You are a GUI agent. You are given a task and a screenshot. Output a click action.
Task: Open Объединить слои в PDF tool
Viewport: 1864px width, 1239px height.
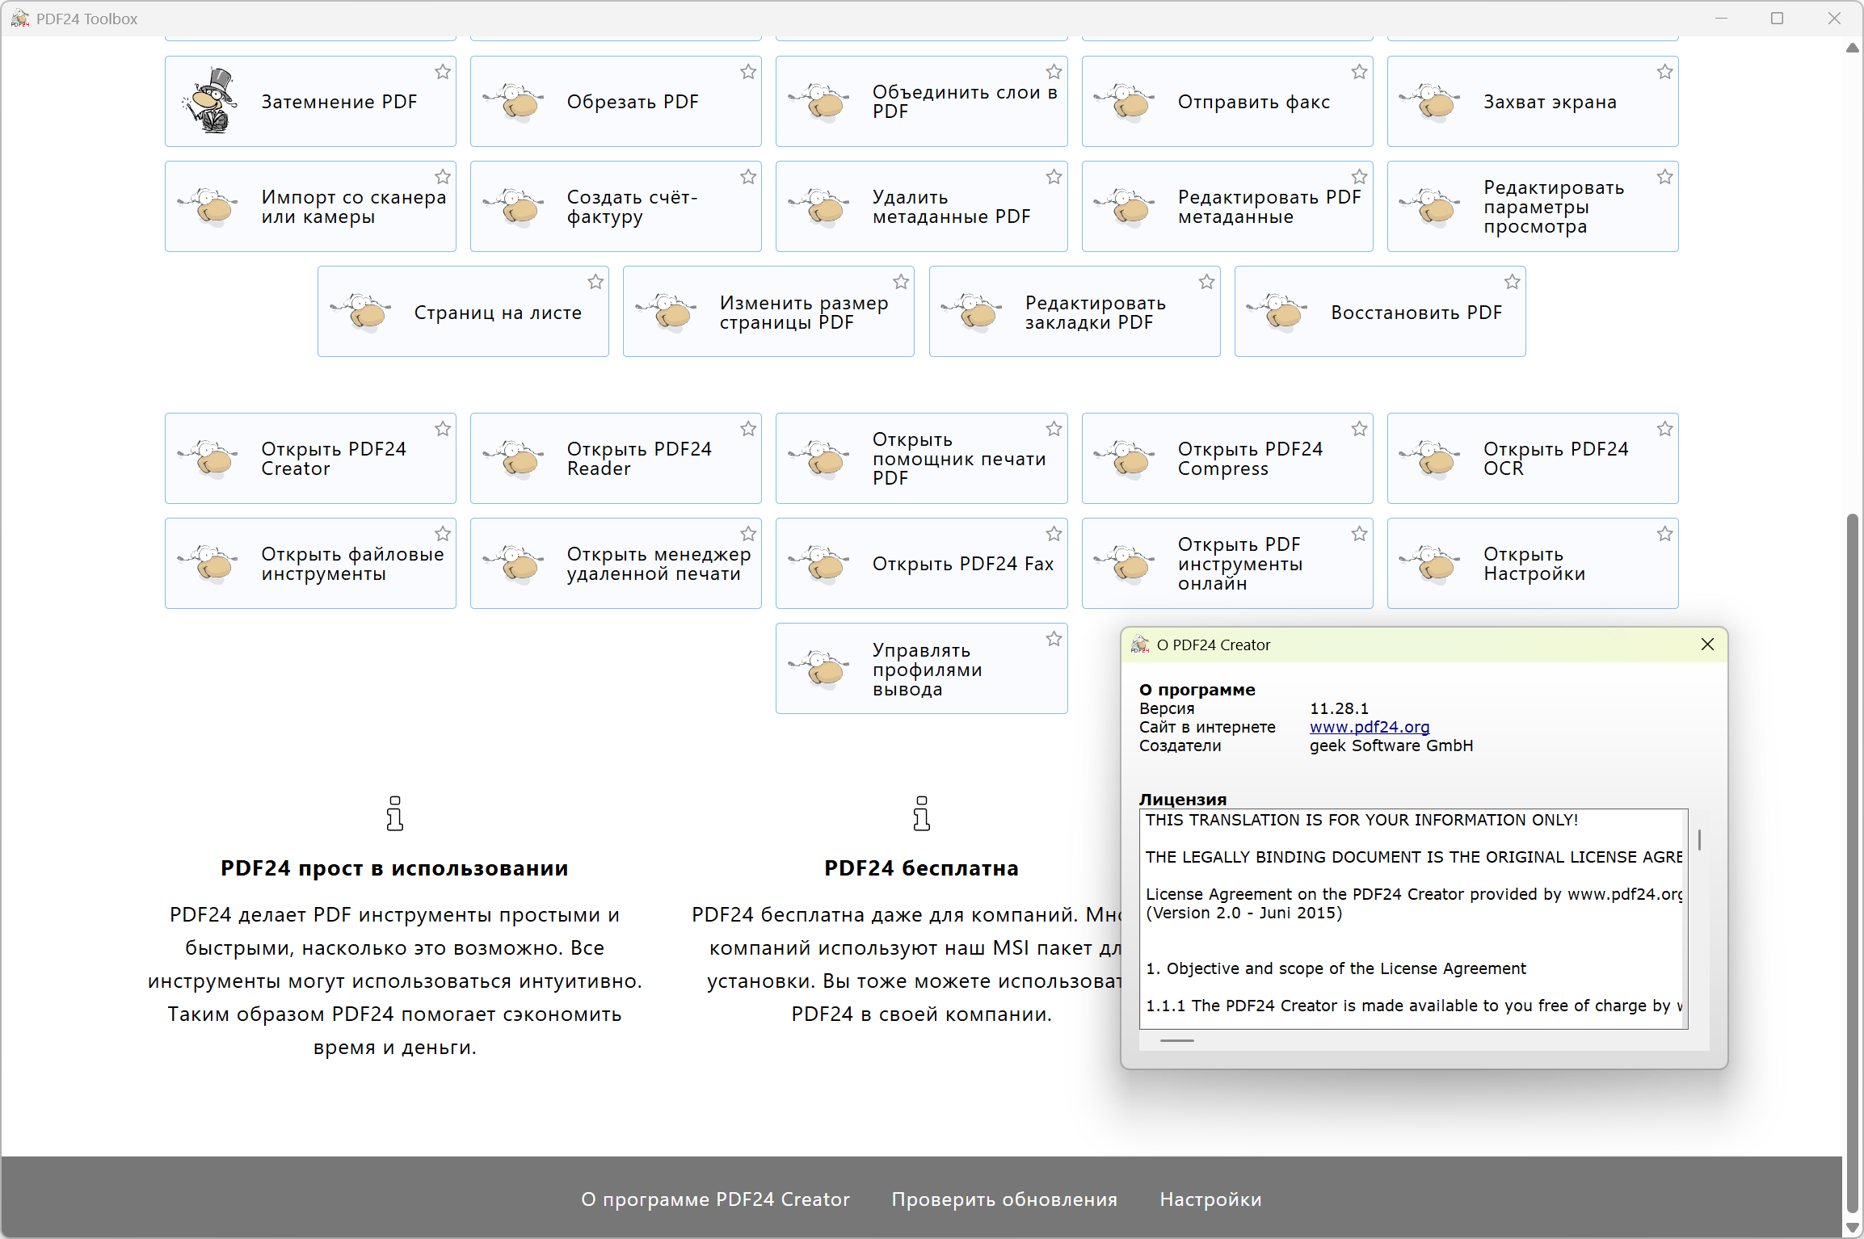click(x=921, y=102)
